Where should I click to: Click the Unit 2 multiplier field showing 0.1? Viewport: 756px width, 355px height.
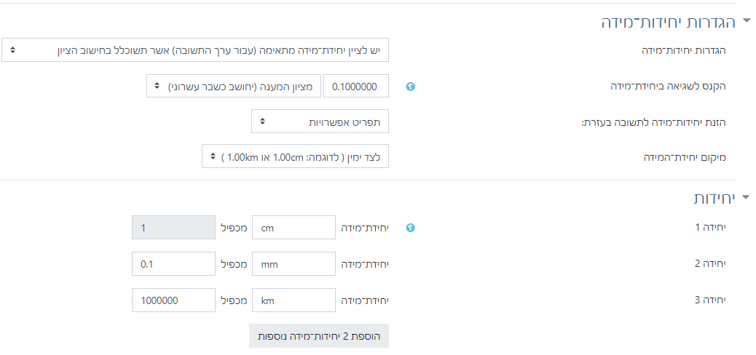(173, 264)
